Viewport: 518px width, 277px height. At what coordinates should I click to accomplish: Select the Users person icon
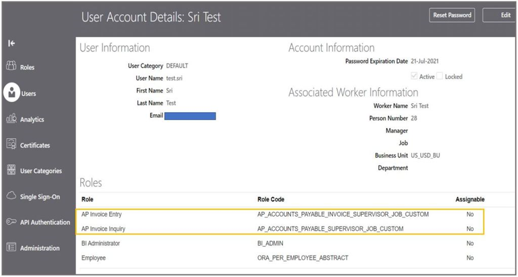coord(12,93)
